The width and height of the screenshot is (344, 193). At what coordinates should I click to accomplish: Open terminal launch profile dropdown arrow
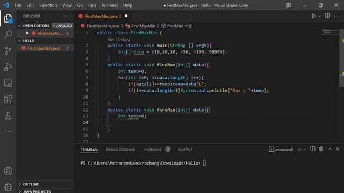305,149
